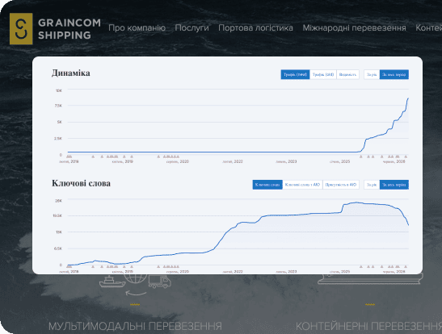442x334 pixels.
Task: Select За рік period in Динаміка chart
Action: (372, 74)
